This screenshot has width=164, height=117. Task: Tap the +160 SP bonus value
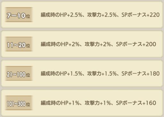pos(149,103)
